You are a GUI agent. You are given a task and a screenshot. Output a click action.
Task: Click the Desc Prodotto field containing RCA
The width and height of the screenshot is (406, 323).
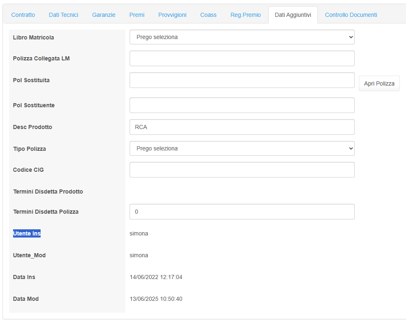(242, 127)
